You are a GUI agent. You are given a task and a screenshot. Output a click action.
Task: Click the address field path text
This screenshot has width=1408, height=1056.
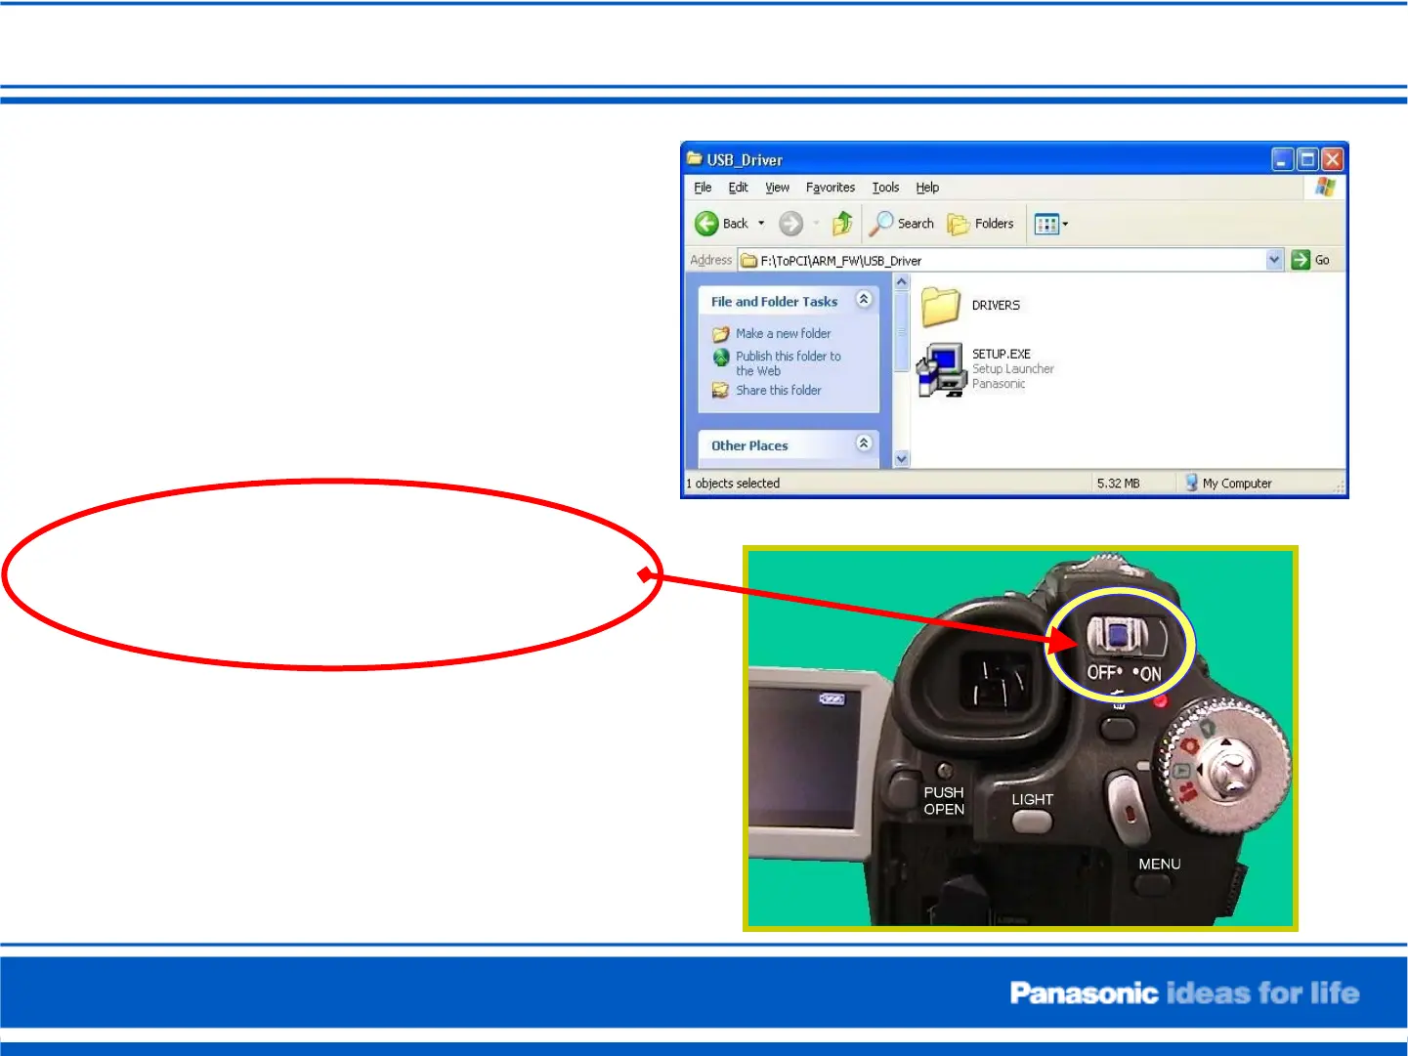pyautogui.click(x=841, y=261)
